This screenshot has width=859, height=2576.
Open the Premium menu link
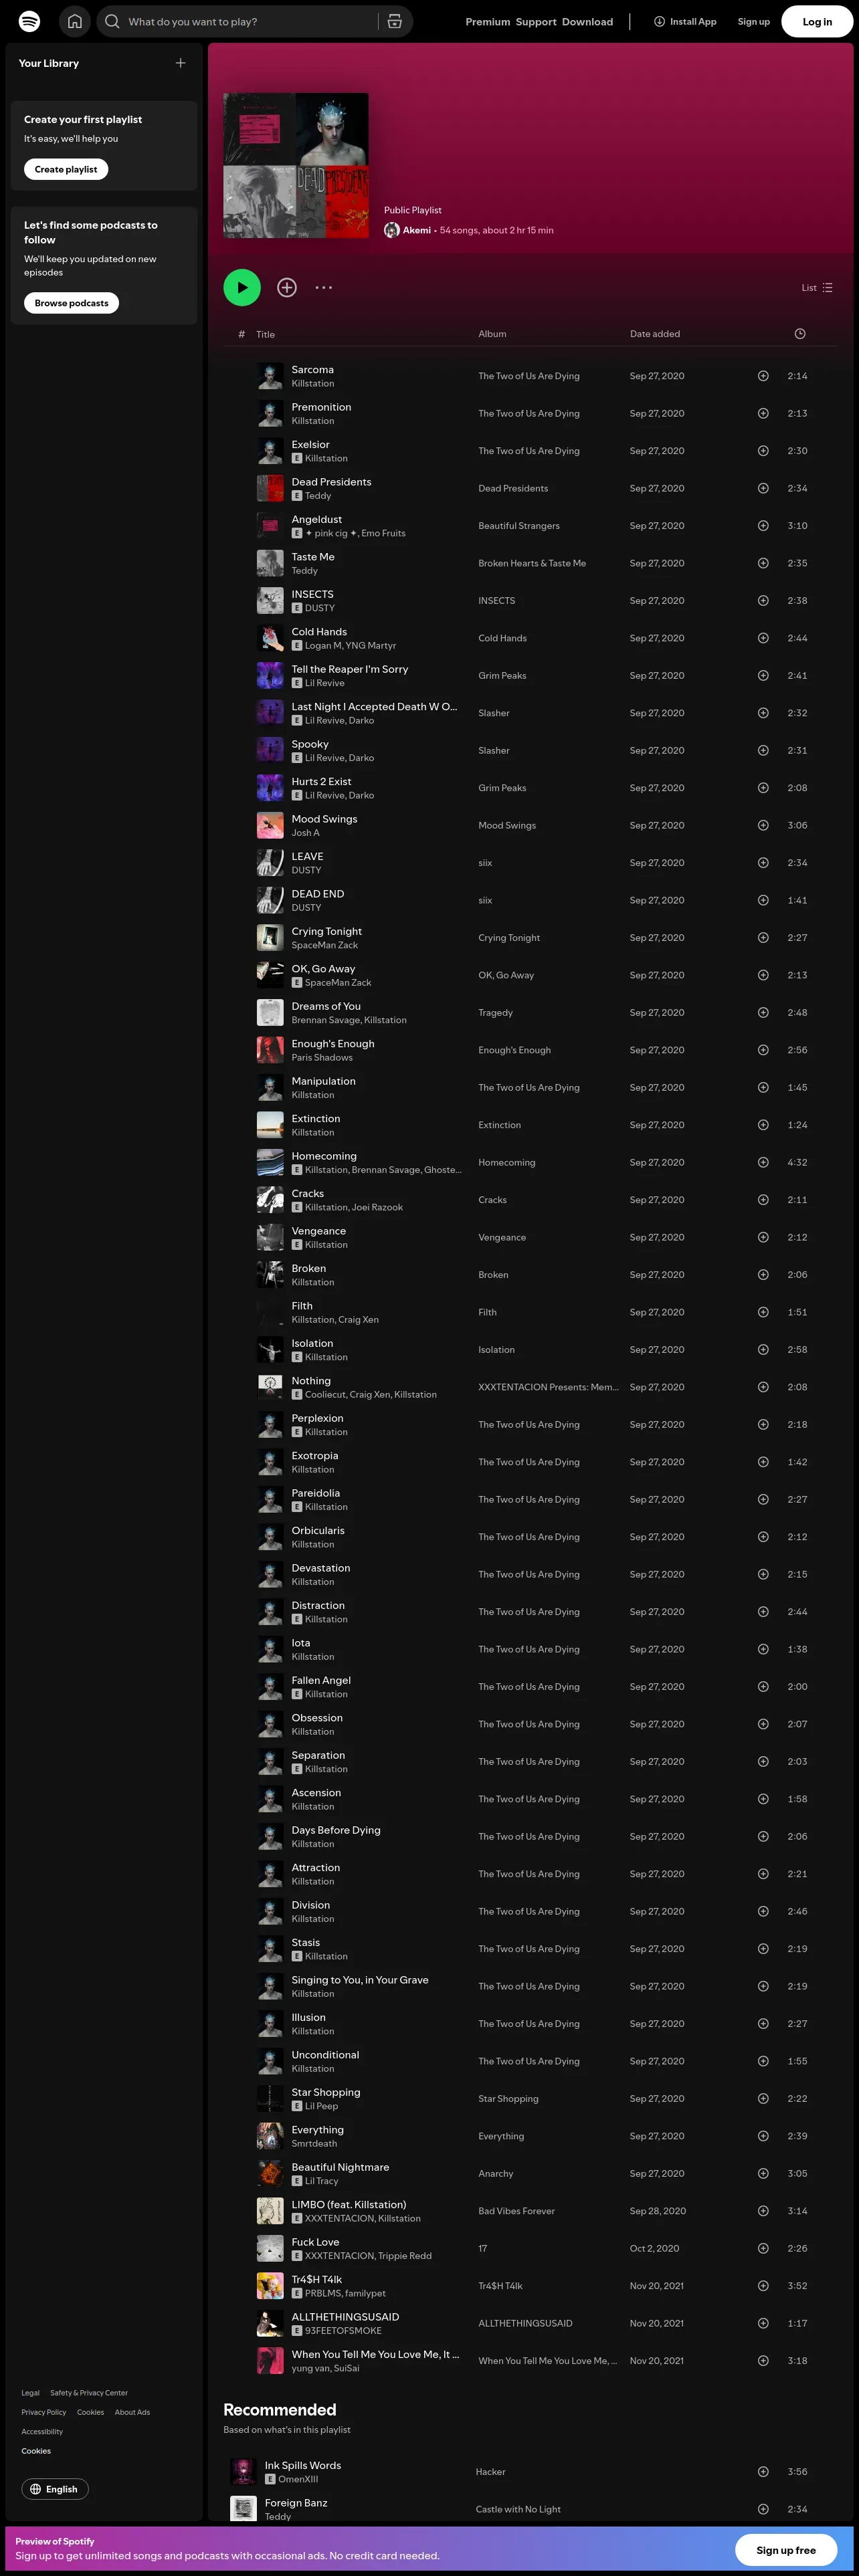tap(488, 21)
